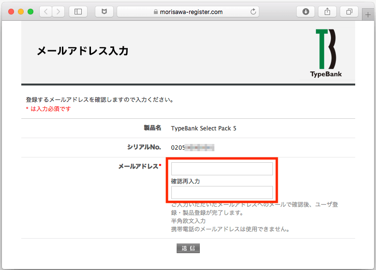Click the confirmation re-entry email field
This screenshot has width=376, height=270.
tap(222, 192)
